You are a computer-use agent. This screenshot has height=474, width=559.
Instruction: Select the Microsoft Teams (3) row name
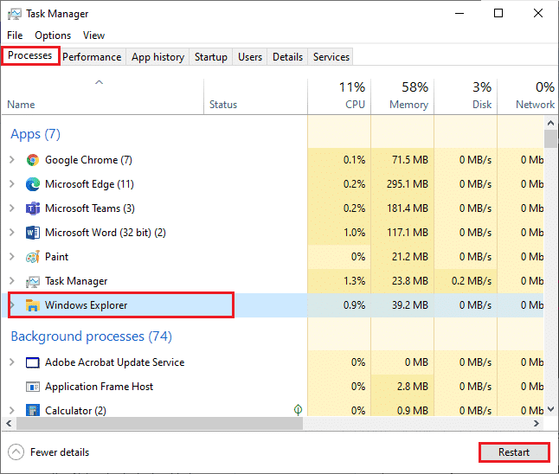(x=90, y=208)
